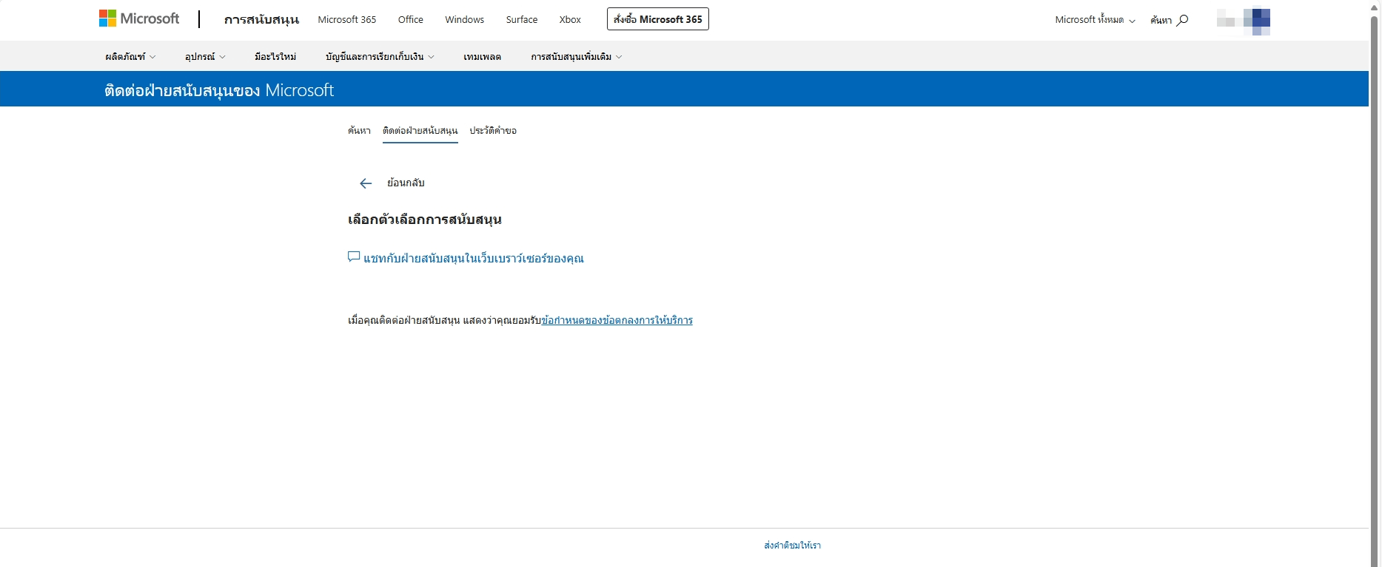
Task: Switch to ค้นหา tab
Action: pos(359,131)
